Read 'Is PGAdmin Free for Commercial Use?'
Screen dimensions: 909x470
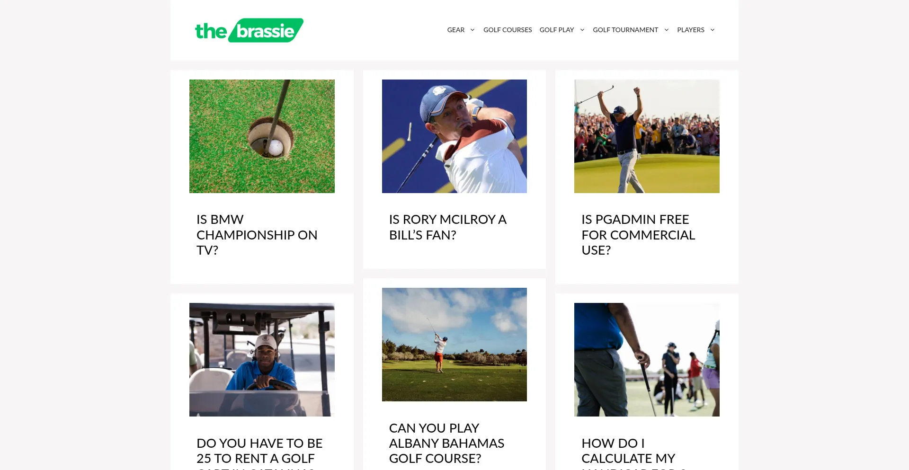click(x=638, y=235)
